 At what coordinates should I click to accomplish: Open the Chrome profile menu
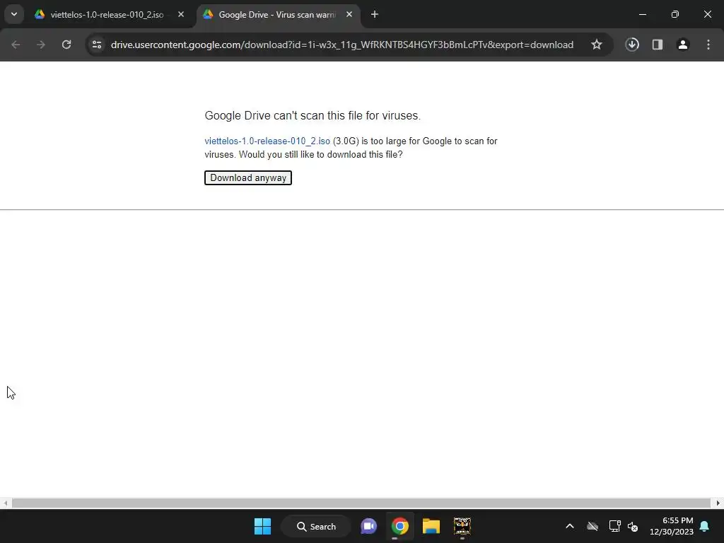click(683, 45)
